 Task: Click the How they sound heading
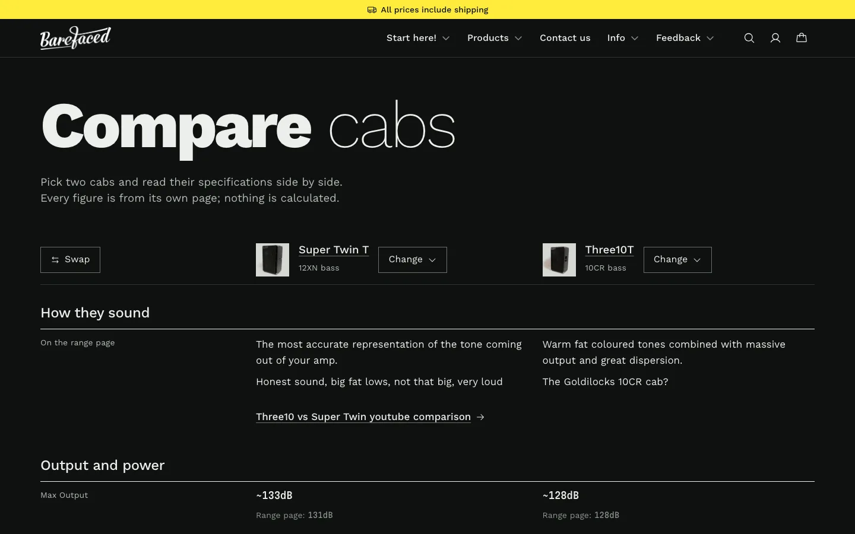[x=95, y=313]
